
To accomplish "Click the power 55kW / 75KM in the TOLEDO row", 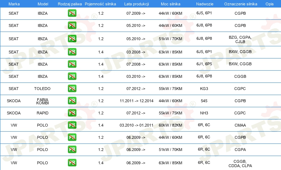I will click(x=170, y=89).
